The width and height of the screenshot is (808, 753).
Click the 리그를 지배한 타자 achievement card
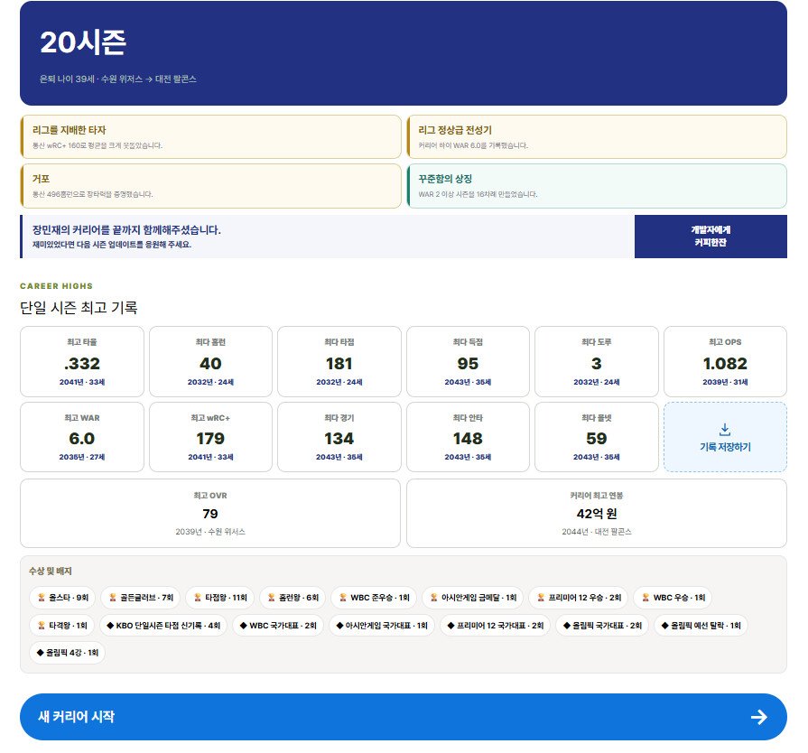click(x=210, y=136)
